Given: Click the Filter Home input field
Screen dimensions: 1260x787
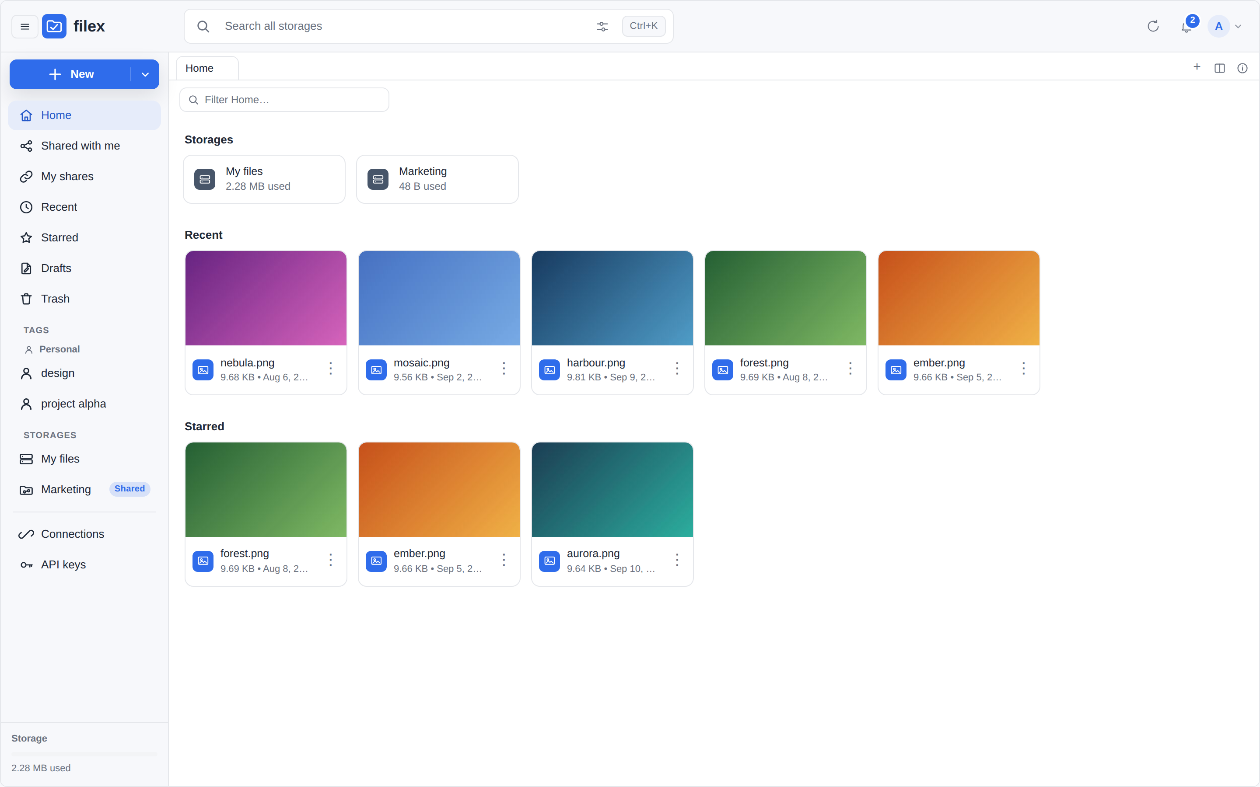Looking at the screenshot, I should [284, 100].
